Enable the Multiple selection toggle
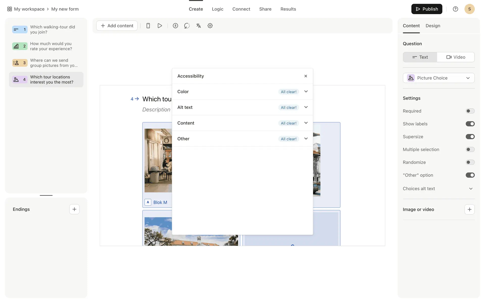This screenshot has width=485, height=303. [470, 149]
